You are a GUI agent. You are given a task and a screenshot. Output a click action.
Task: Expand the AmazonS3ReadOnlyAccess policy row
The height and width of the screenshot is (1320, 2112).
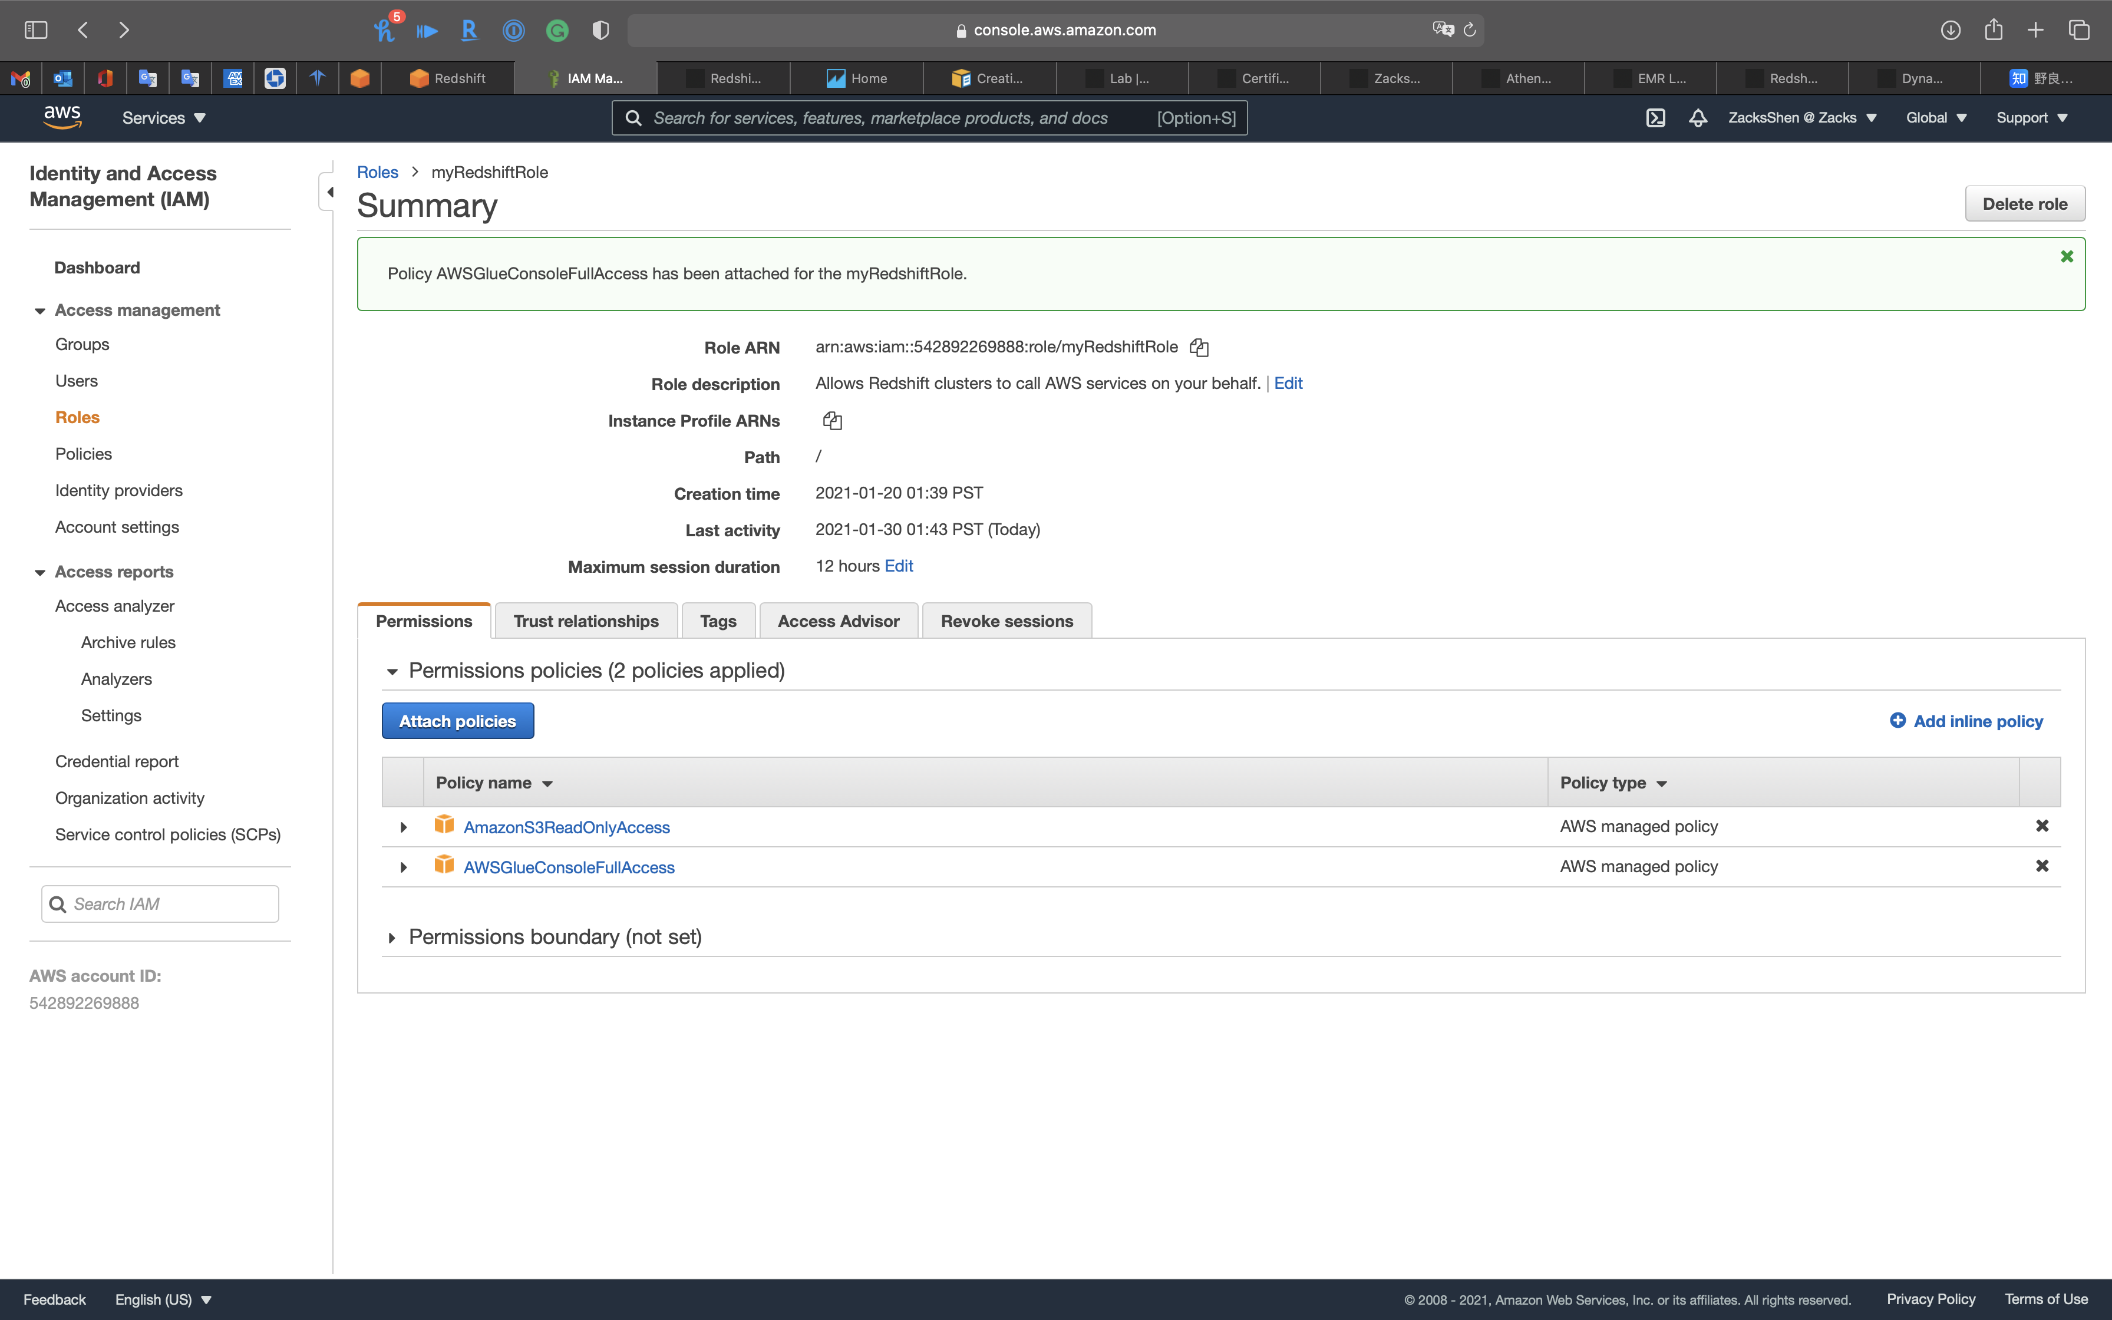coord(403,827)
